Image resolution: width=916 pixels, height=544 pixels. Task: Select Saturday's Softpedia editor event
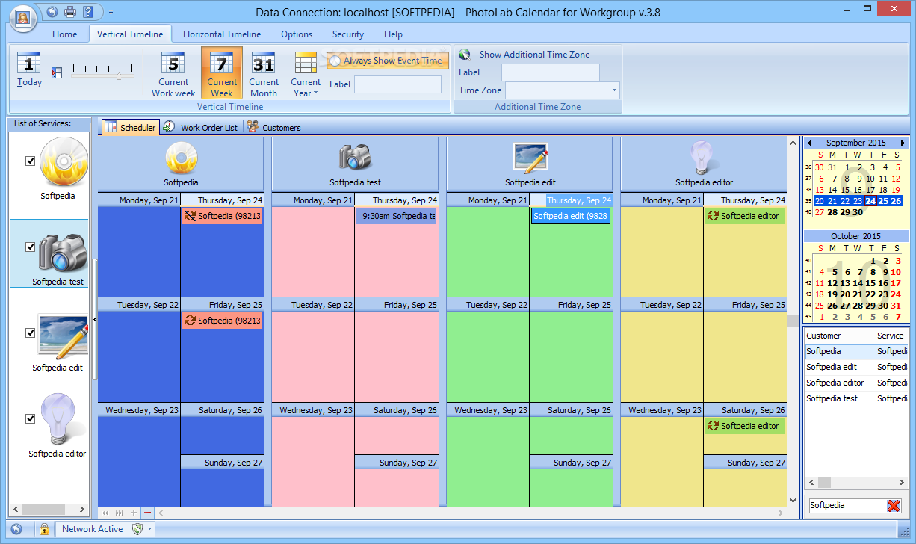(745, 426)
